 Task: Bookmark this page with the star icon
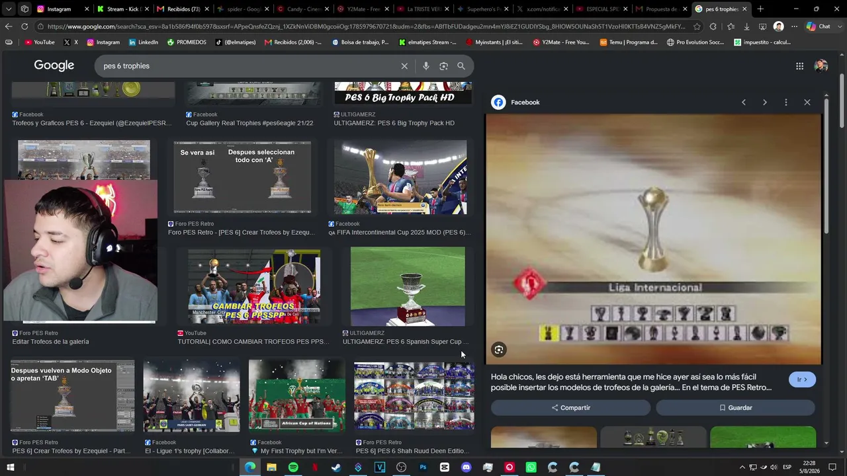(697, 26)
